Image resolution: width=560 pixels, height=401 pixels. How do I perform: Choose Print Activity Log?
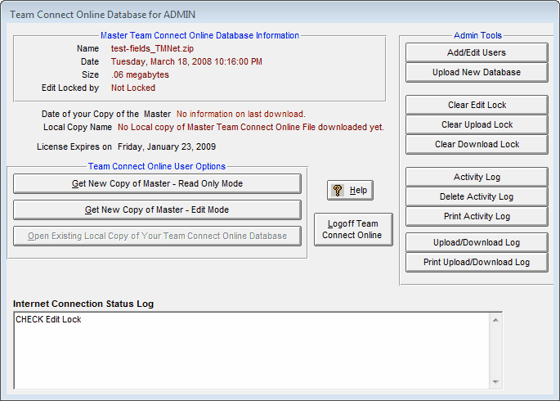[x=477, y=216]
